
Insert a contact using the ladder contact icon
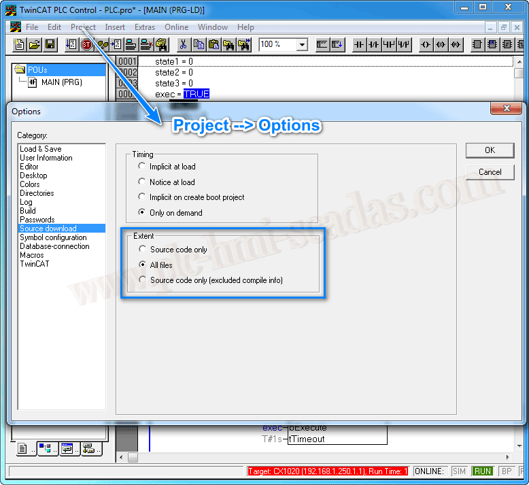click(x=358, y=45)
